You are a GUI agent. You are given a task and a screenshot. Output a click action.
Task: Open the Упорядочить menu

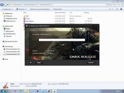(7, 9)
